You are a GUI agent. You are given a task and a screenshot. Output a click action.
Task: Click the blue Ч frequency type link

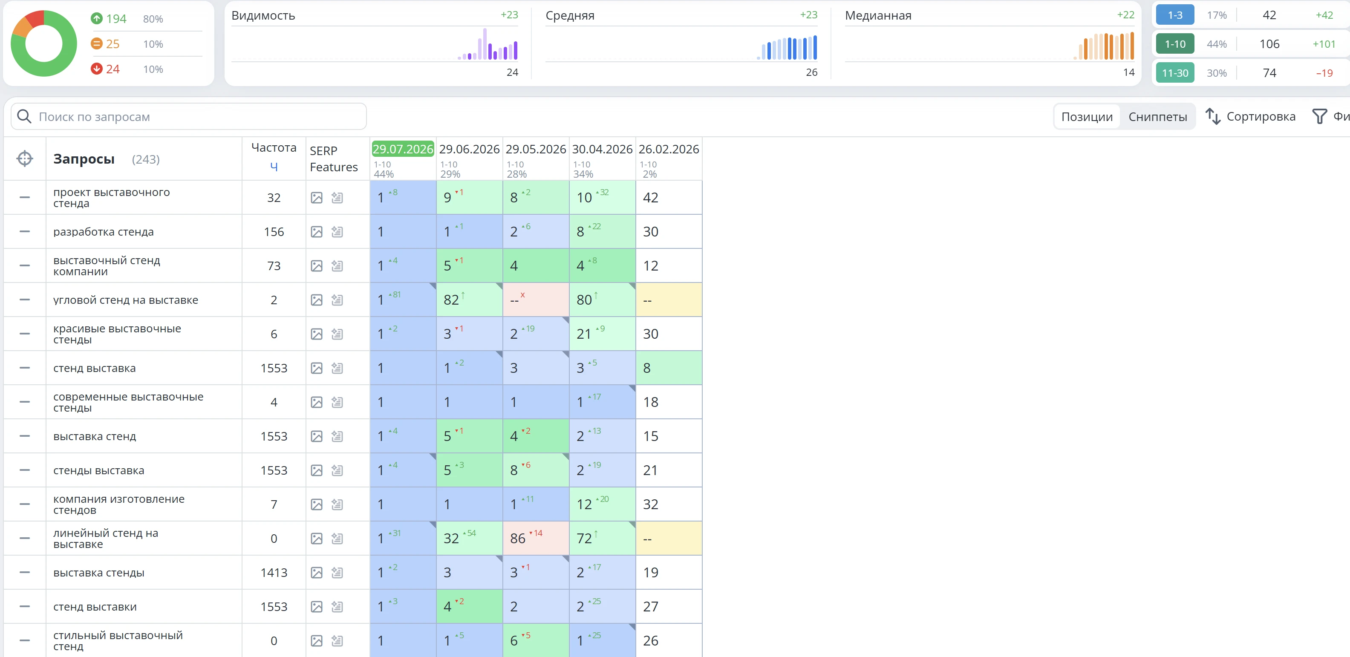pyautogui.click(x=274, y=167)
